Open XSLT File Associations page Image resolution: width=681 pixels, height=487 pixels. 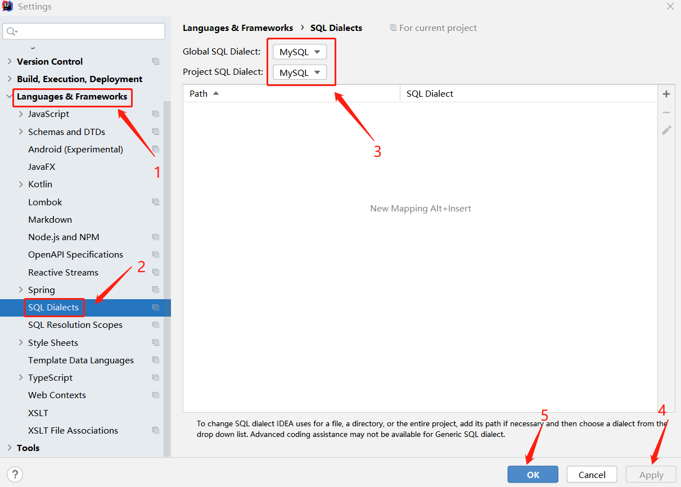pyautogui.click(x=73, y=431)
